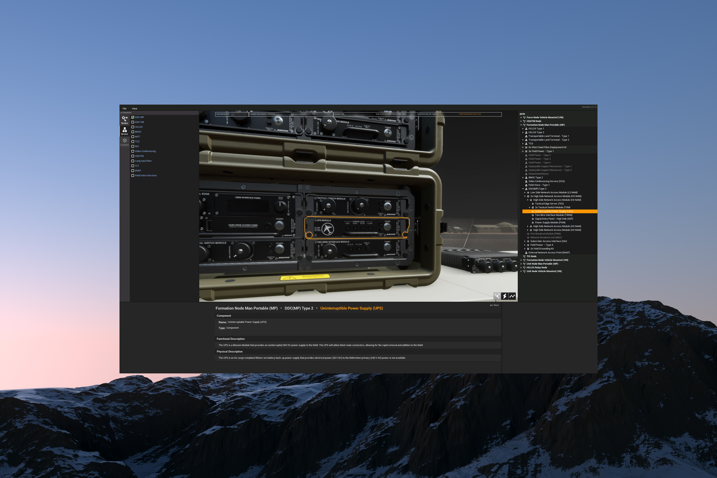Click the network graph overlay icon

coord(497,296)
